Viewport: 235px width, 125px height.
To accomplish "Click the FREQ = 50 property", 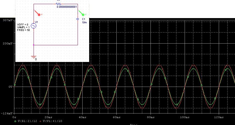I will click(x=23, y=30).
